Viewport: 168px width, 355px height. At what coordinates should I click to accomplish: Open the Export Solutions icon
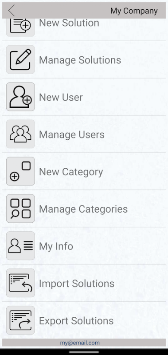click(x=20, y=320)
